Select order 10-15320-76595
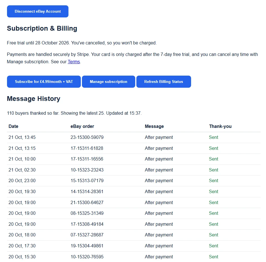 pos(87,257)
